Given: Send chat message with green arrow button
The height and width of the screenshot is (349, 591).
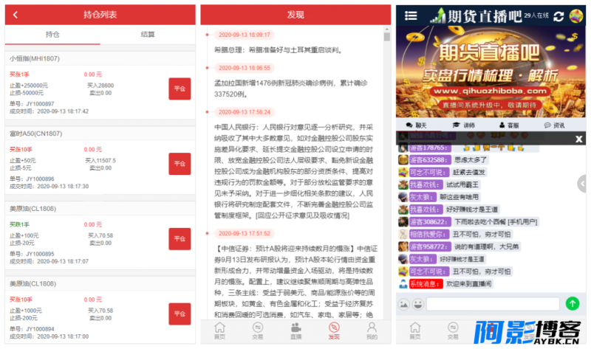Looking at the screenshot, I should click(x=573, y=303).
